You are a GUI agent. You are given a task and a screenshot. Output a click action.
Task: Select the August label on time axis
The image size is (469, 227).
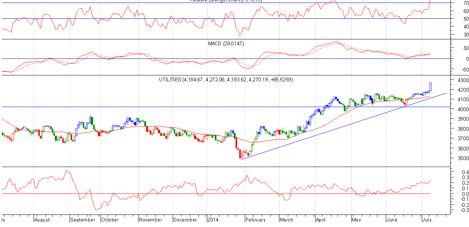tap(42, 220)
